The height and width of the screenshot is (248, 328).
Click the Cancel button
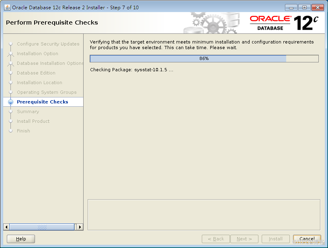(307, 239)
